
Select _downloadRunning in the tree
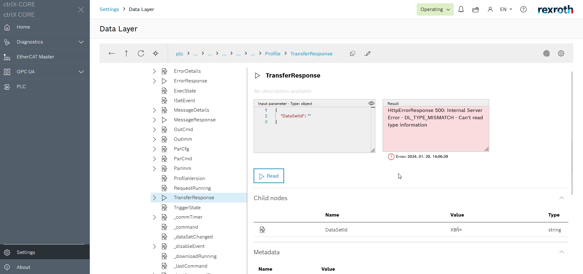click(195, 256)
